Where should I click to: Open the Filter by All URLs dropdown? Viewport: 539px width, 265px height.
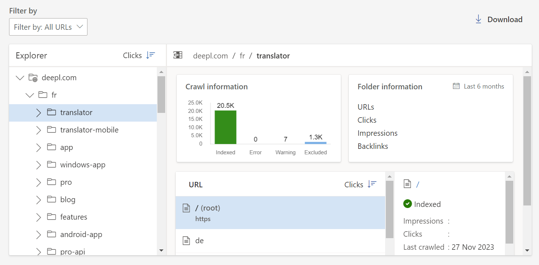48,27
